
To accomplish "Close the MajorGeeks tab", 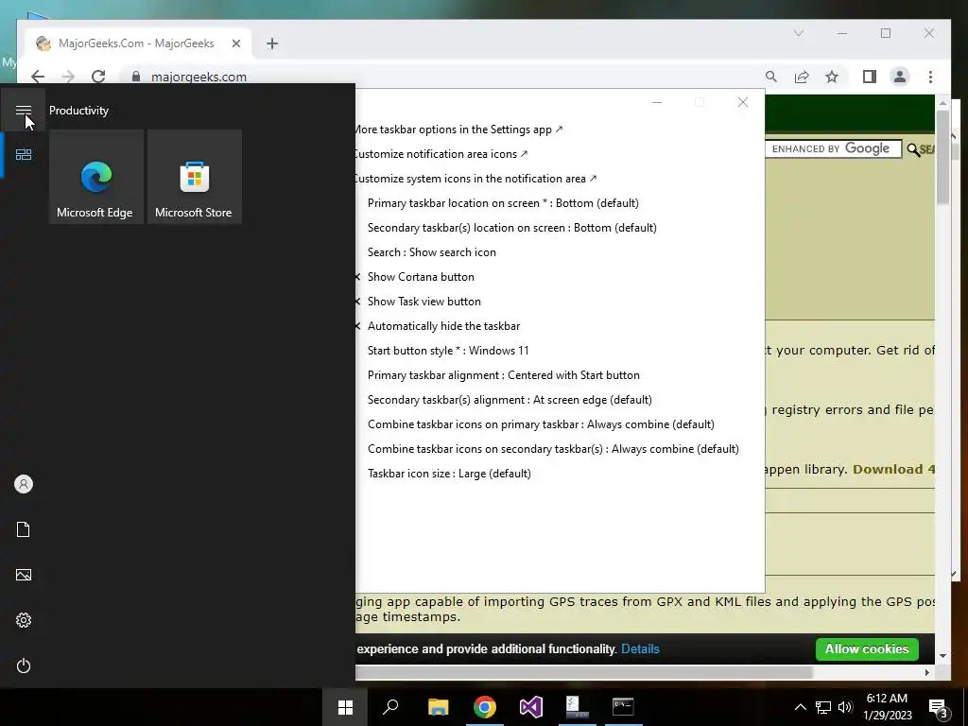I will [235, 43].
